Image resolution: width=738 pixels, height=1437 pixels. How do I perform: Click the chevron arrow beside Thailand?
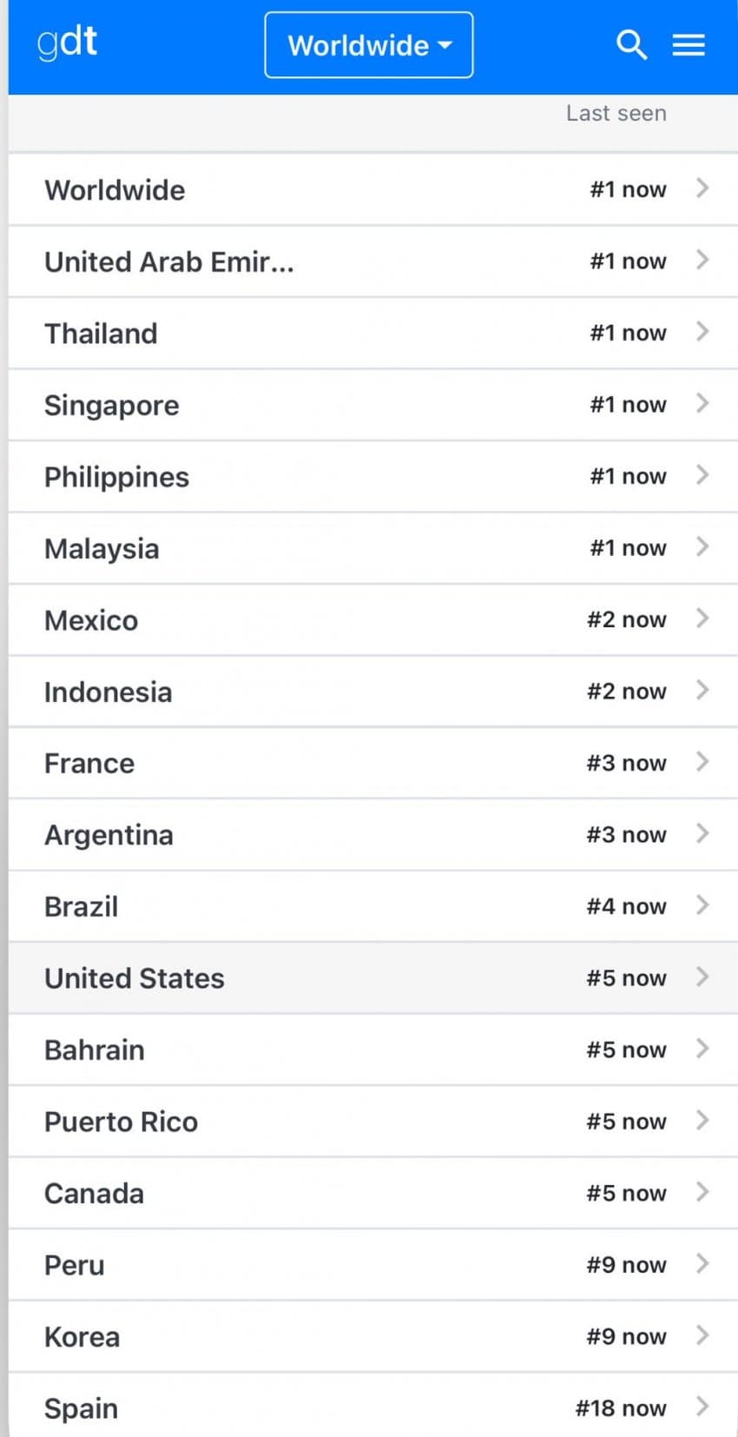click(702, 332)
